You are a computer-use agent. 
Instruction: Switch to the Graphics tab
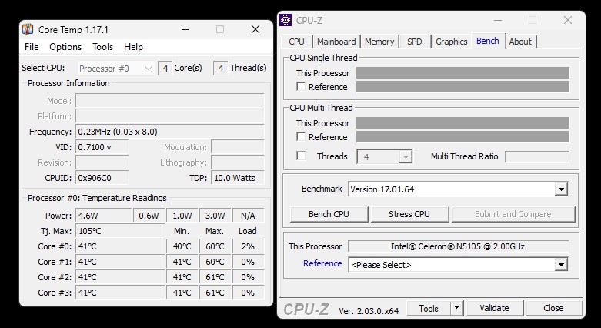452,42
